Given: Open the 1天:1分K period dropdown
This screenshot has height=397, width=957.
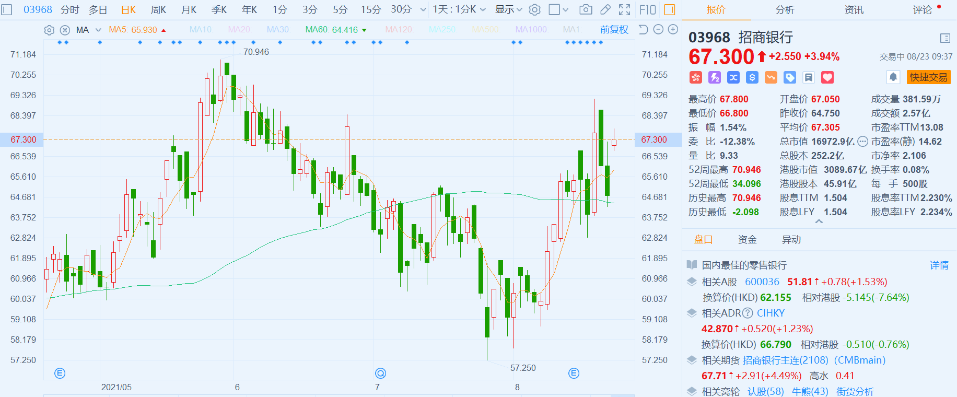Looking at the screenshot, I should (459, 9).
